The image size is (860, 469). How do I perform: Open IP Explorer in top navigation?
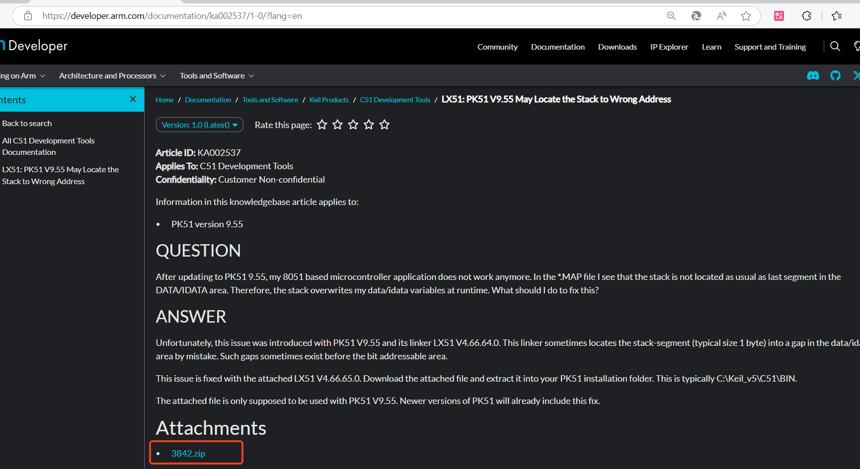click(669, 47)
